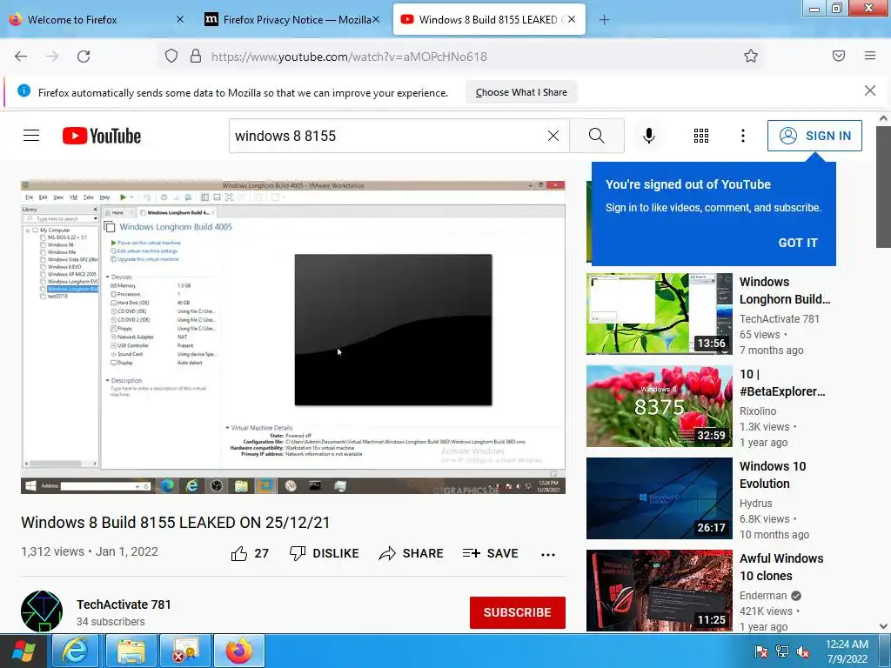The image size is (891, 668).
Task: Click the scrollbar down arrow
Action: point(883,626)
